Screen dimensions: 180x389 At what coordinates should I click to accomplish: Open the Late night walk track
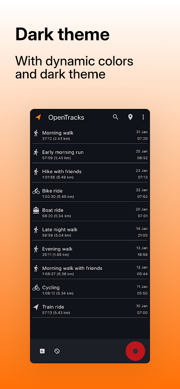click(x=90, y=232)
